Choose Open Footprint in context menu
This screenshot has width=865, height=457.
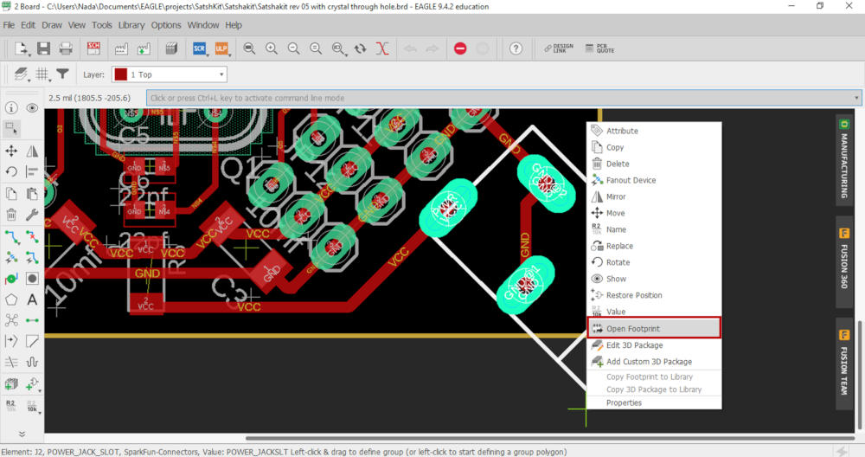654,328
